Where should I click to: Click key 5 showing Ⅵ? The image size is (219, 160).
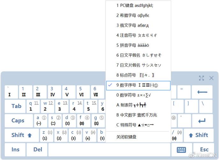pyautogui.click(x=83, y=92)
